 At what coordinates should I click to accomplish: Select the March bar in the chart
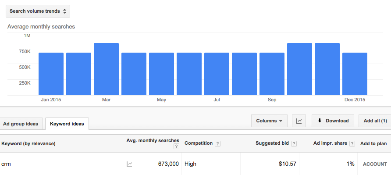(x=106, y=69)
